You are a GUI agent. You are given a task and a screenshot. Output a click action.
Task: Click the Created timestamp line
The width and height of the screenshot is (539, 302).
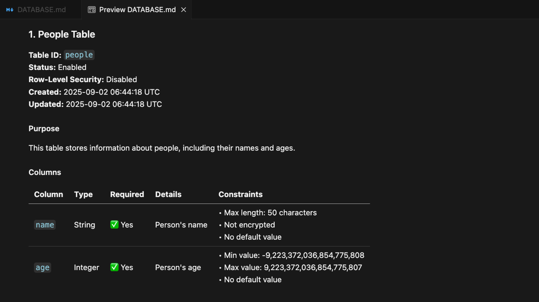tap(94, 92)
